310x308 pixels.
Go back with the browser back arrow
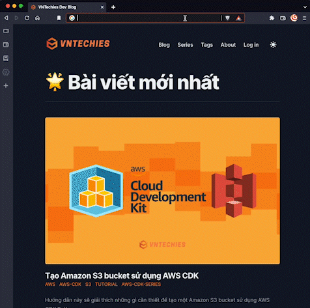point(7,18)
